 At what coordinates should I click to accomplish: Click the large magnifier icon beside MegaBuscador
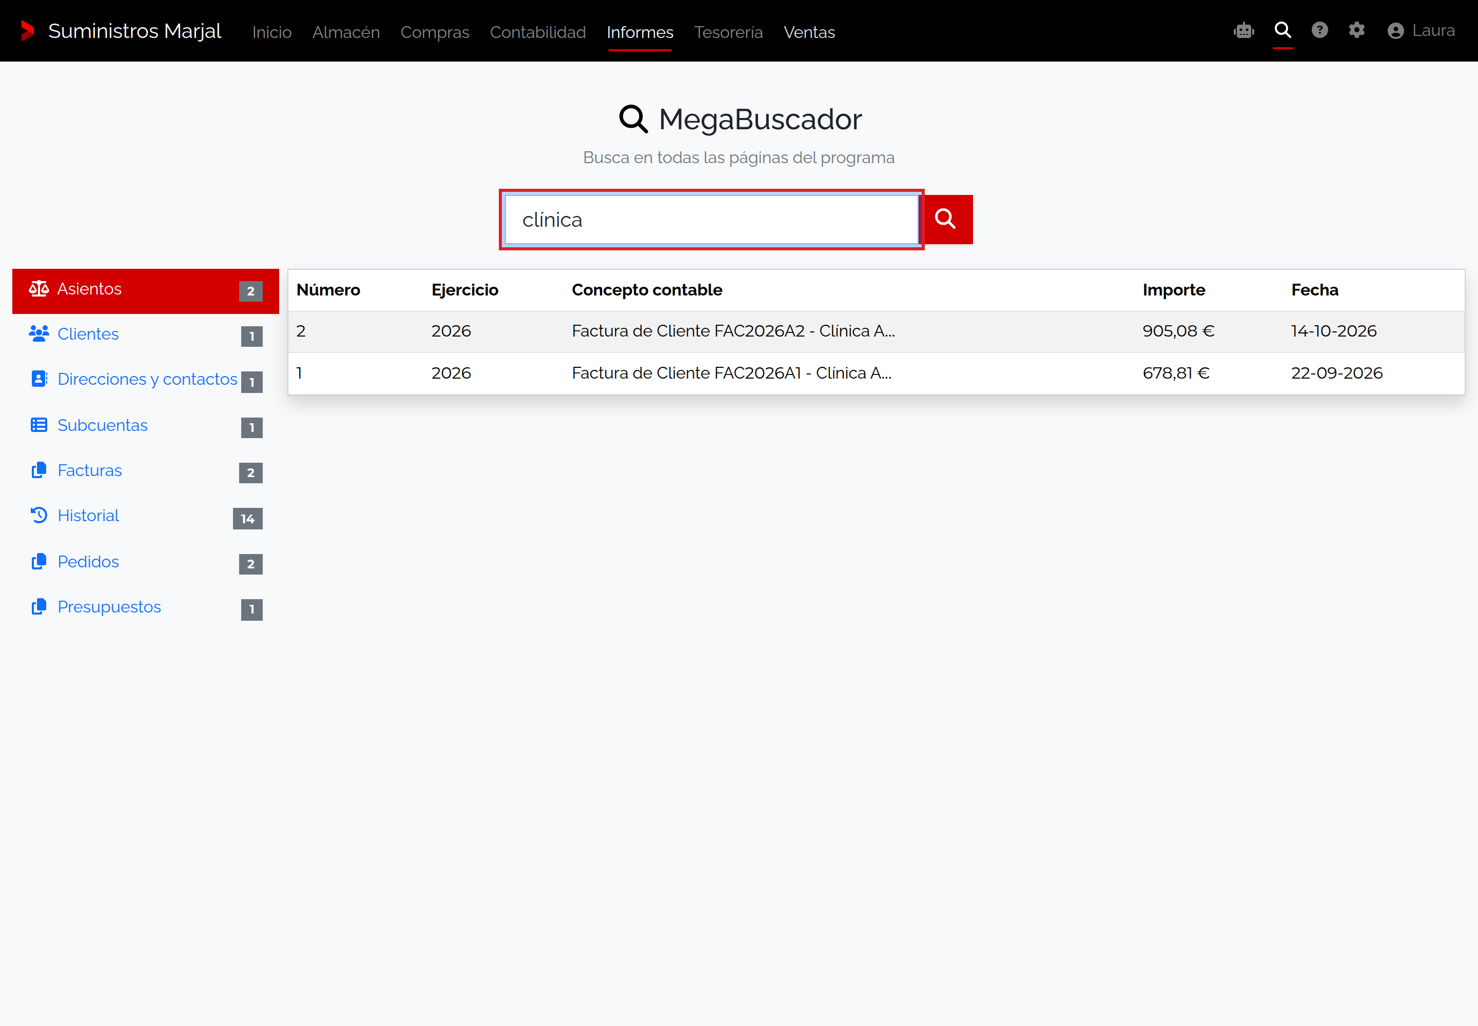[633, 120]
